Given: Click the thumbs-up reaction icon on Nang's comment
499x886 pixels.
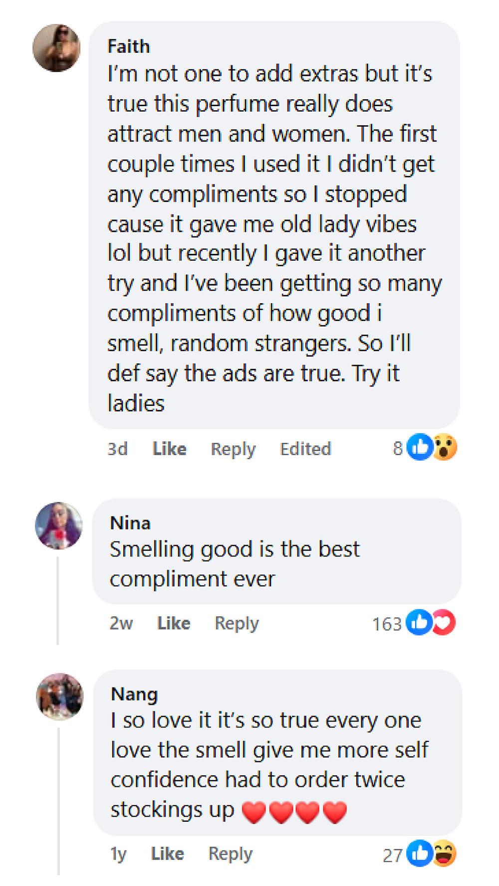Looking at the screenshot, I should coord(419,853).
